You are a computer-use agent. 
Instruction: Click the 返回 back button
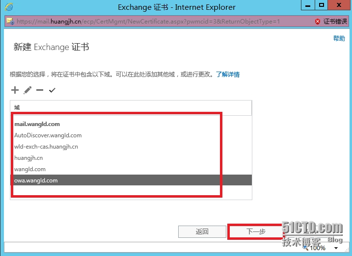point(202,231)
